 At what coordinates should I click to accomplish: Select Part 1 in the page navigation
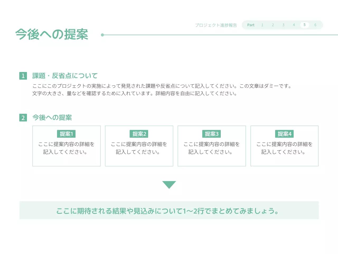[x=262, y=25]
